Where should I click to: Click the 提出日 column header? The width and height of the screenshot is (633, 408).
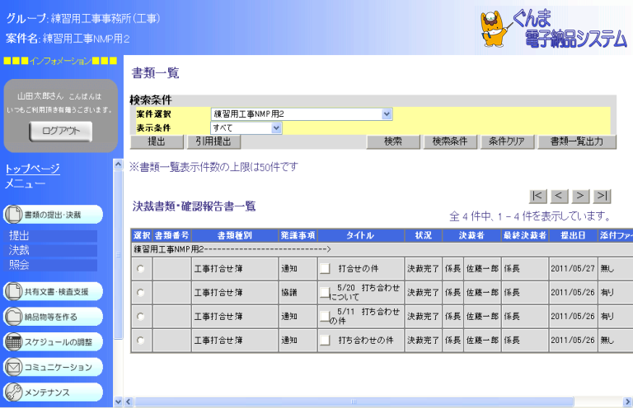573,235
